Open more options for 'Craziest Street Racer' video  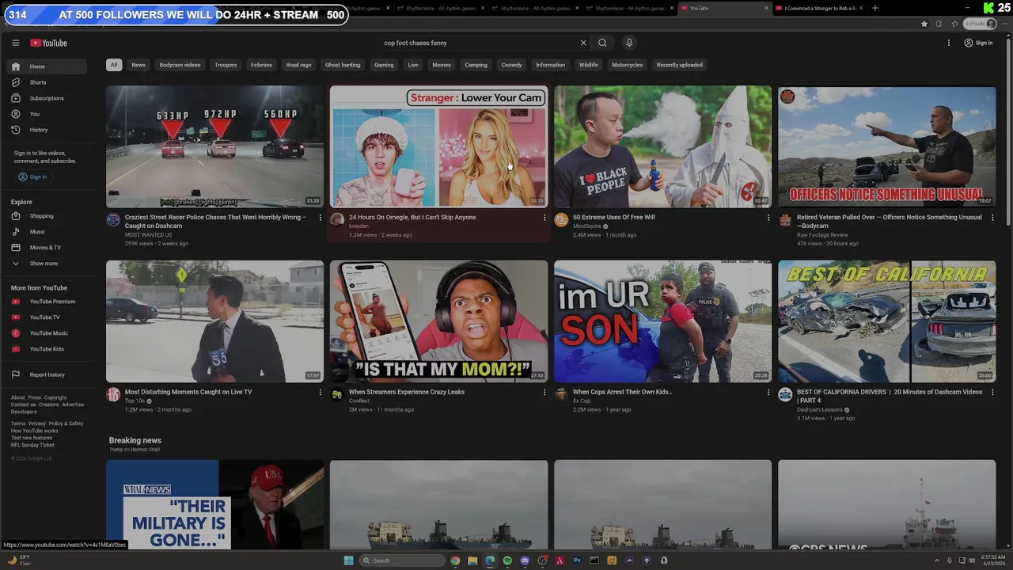[320, 218]
